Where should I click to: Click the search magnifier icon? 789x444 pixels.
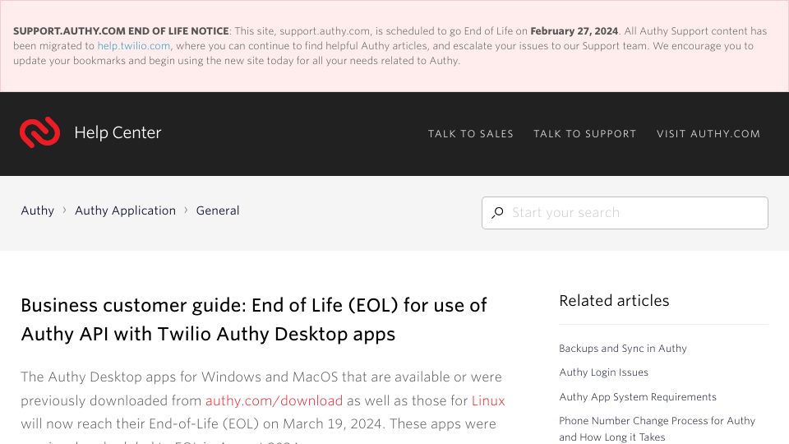[498, 213]
